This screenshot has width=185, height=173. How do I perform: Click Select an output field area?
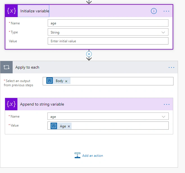108,81
